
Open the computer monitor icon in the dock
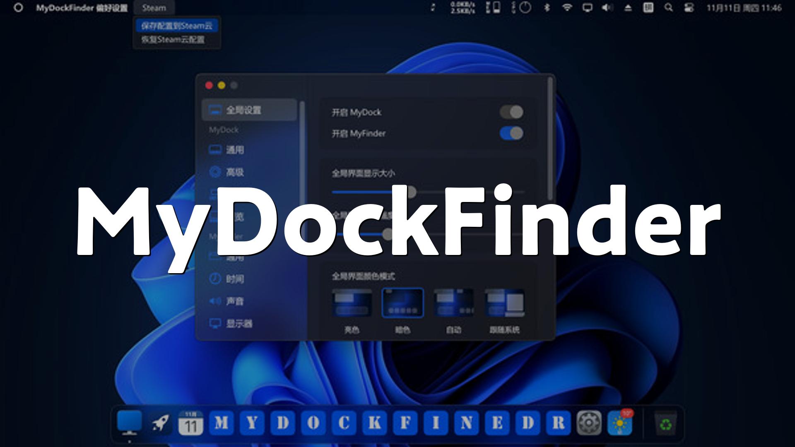click(130, 423)
